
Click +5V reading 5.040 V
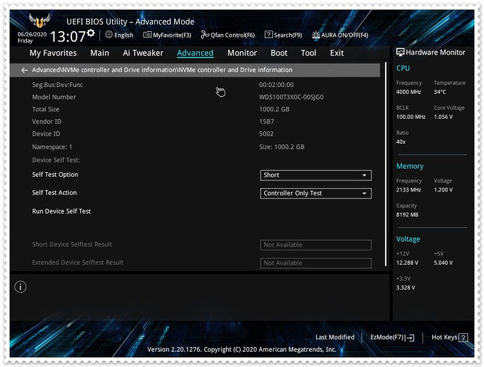click(x=443, y=263)
